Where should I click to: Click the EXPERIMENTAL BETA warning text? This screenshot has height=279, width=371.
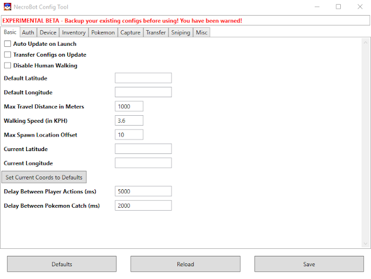tap(122, 21)
